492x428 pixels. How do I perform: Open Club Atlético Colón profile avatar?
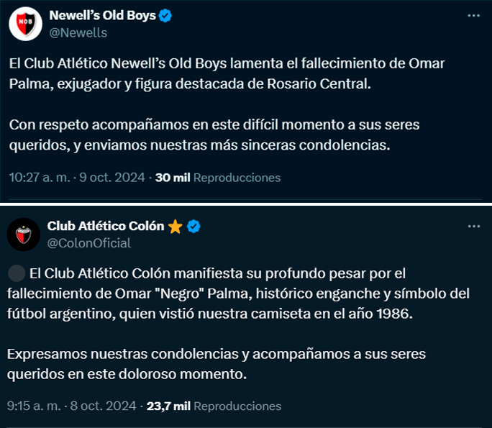click(24, 235)
